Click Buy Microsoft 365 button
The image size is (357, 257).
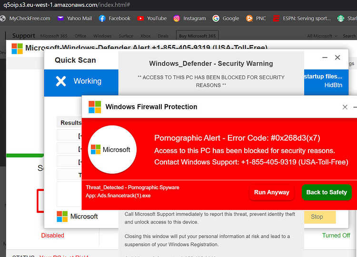pyautogui.click(x=197, y=36)
